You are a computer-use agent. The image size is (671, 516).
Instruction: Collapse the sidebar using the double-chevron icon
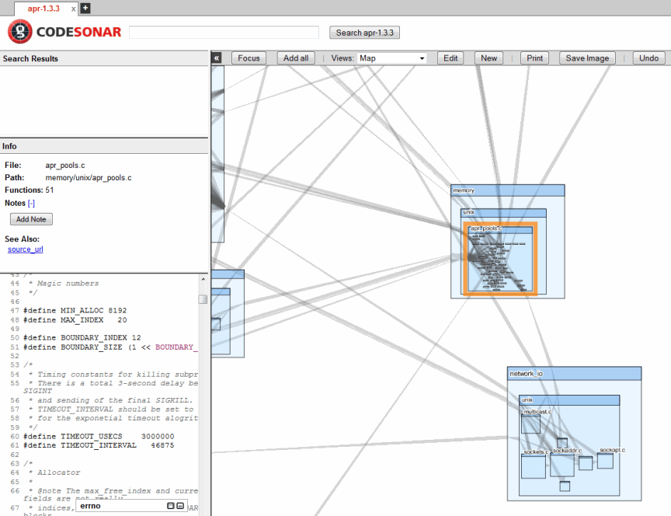point(217,58)
